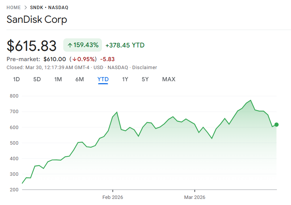Click the green up arrow icon
This screenshot has height=205, width=291.
point(70,45)
